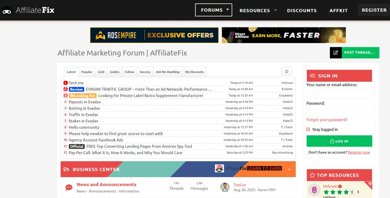Image resolution: width=390 pixels, height=198 pixels.
Task: Click the pencil compose icon beside Post Thread
Action: pyautogui.click(x=336, y=53)
